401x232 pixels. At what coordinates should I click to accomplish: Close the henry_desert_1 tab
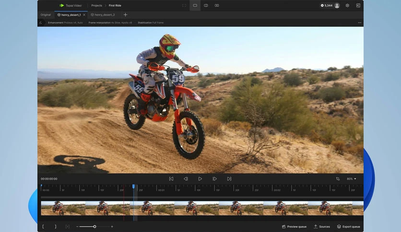click(84, 15)
